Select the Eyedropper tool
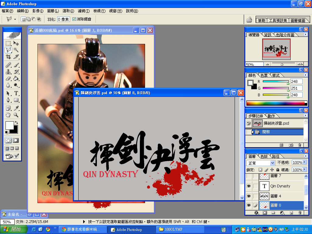This screenshot has height=234, width=312. (x=16, y=108)
